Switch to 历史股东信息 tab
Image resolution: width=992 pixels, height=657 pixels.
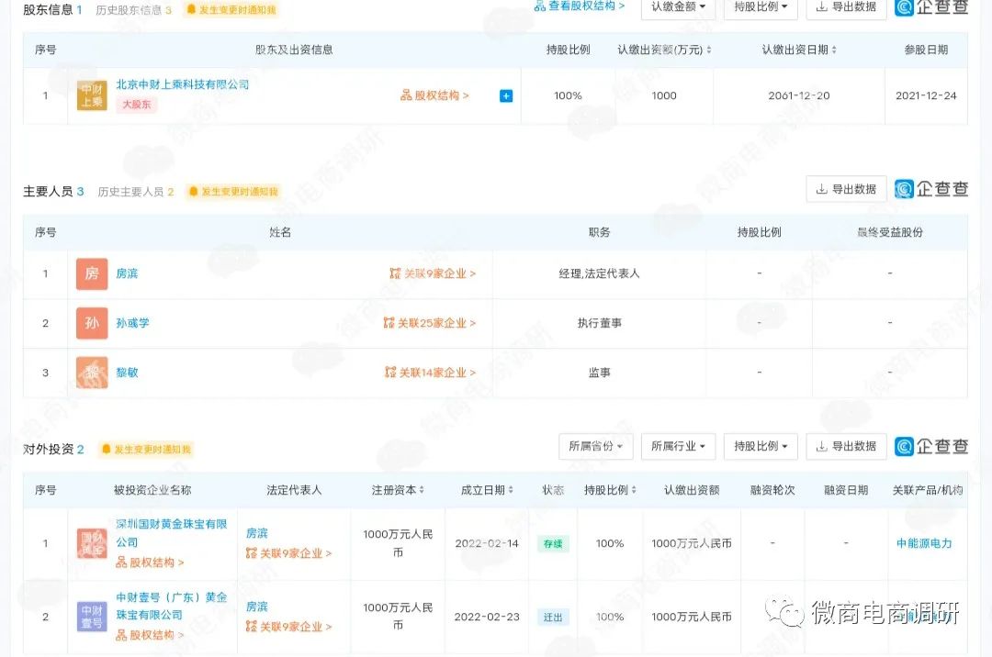pyautogui.click(x=133, y=10)
